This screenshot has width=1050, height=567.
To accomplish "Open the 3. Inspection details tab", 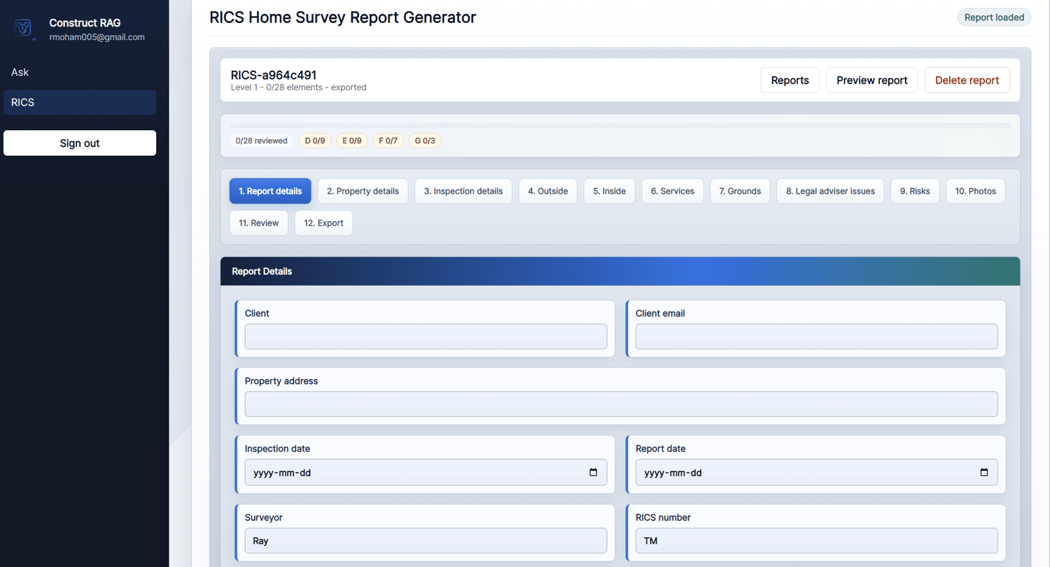I will 463,191.
